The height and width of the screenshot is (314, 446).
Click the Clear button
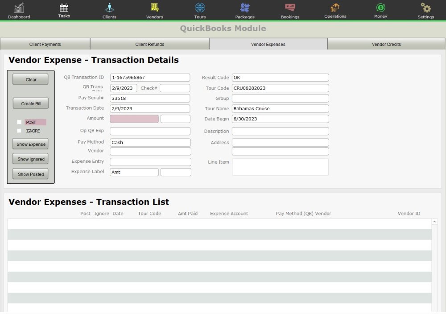click(30, 79)
